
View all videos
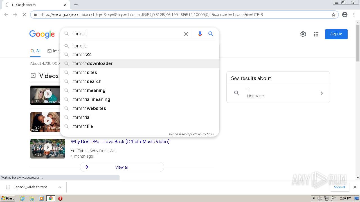(122, 167)
